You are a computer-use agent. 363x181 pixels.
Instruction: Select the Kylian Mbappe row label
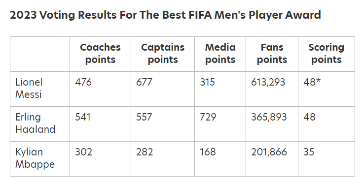[x=35, y=158]
